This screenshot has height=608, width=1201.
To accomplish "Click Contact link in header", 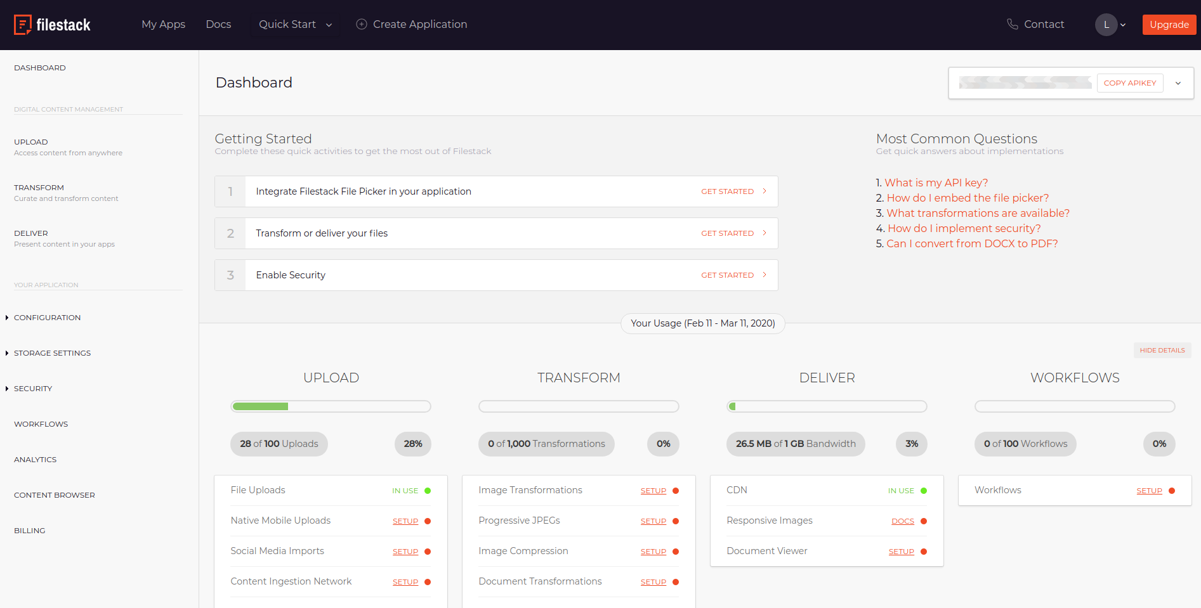I will click(x=1044, y=24).
